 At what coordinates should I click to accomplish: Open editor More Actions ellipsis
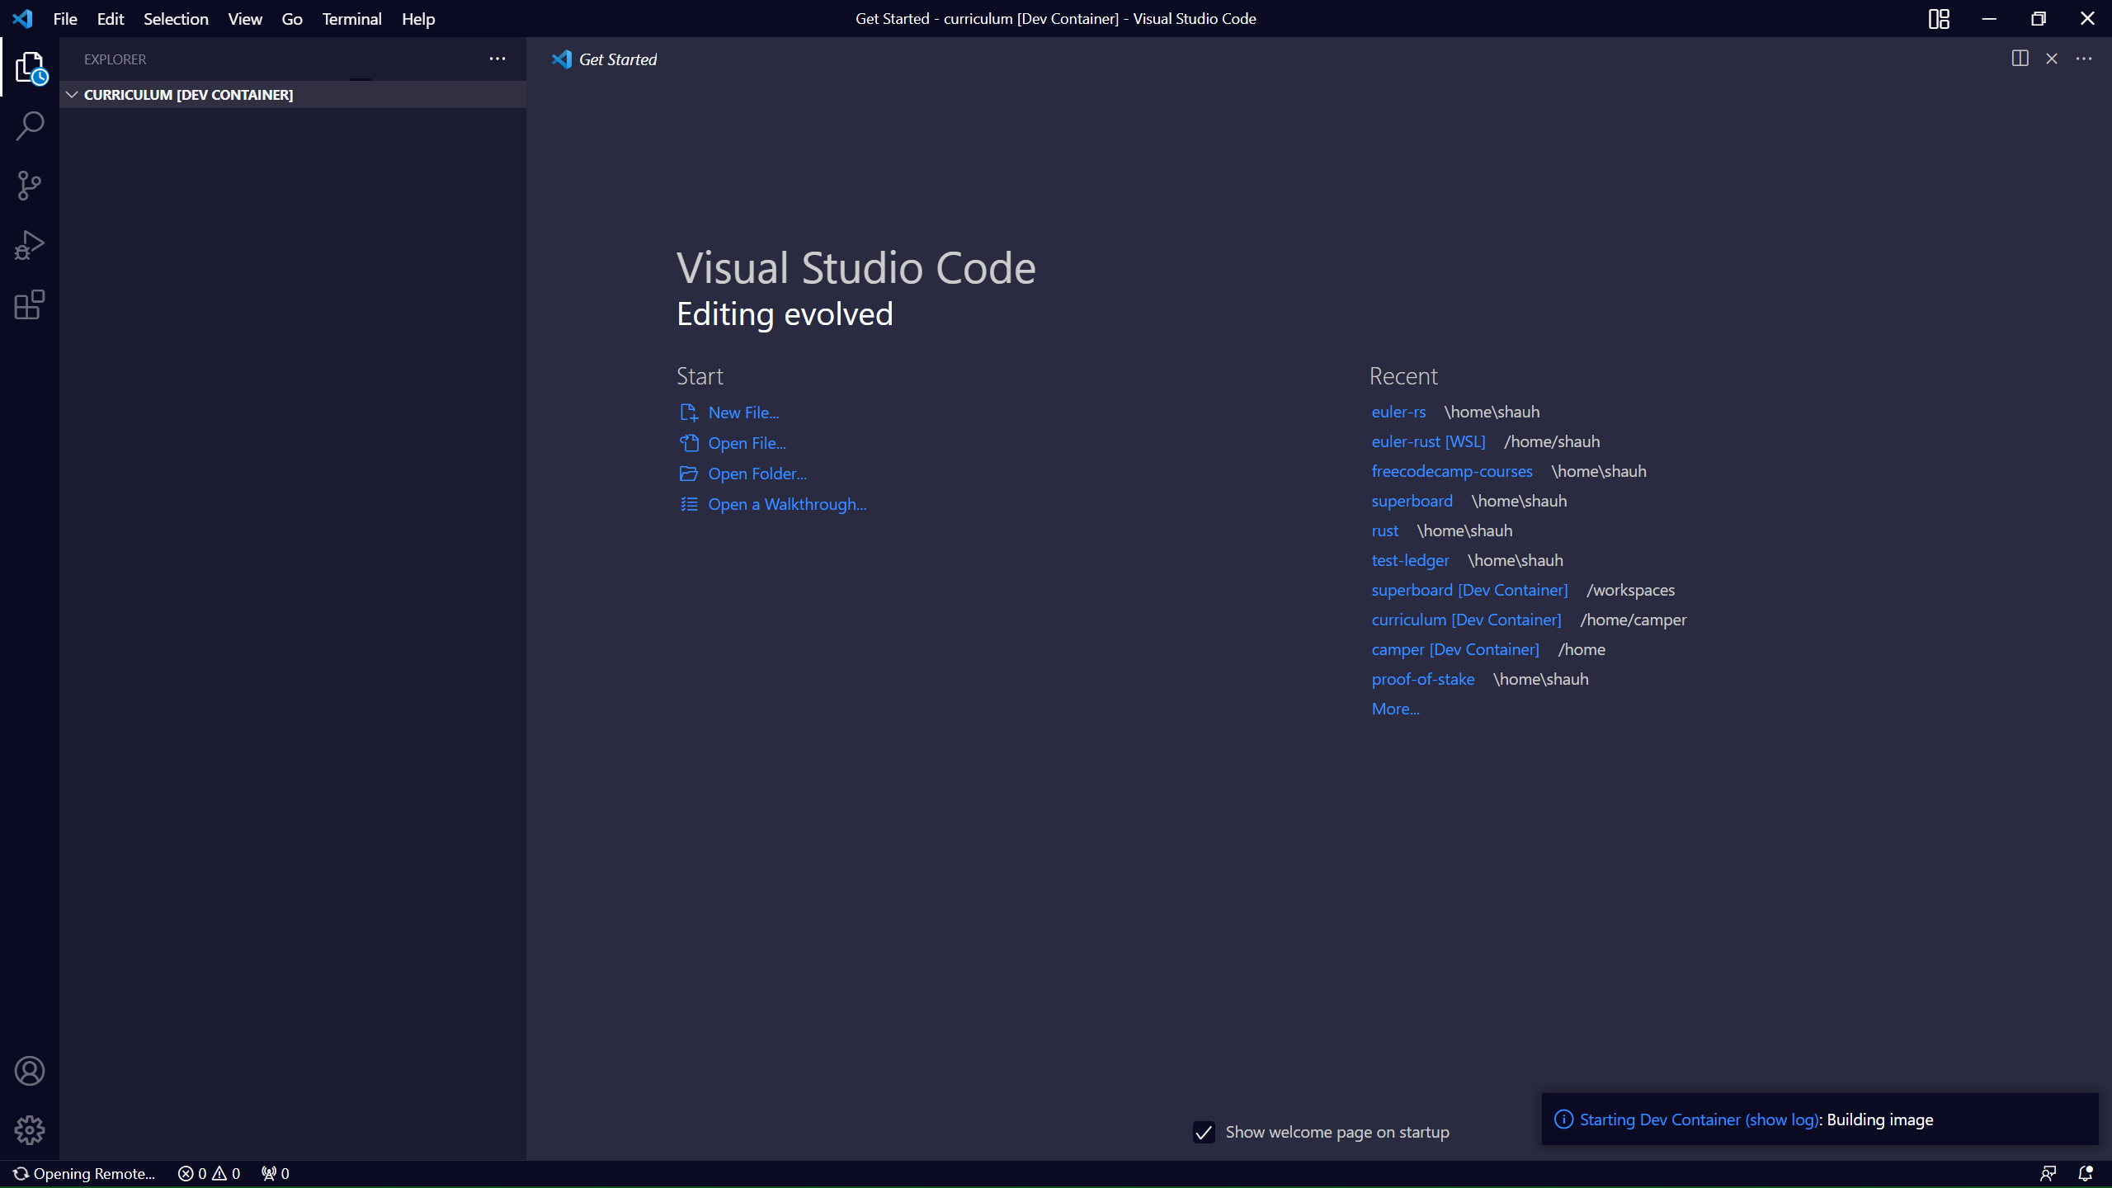point(2084,59)
